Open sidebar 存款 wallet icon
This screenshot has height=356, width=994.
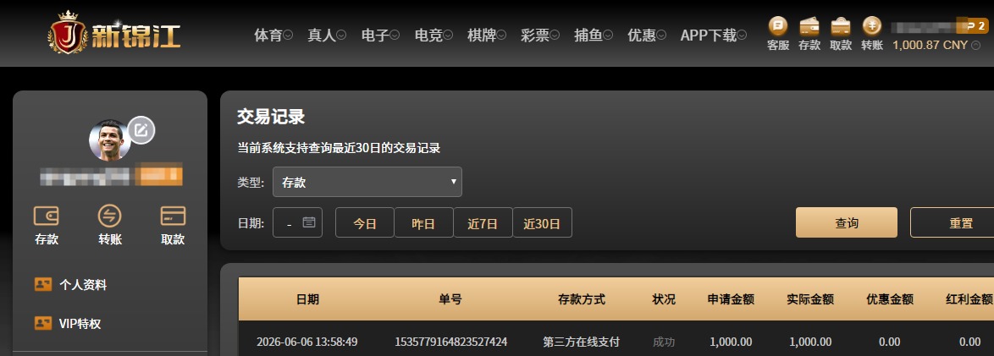(x=47, y=216)
